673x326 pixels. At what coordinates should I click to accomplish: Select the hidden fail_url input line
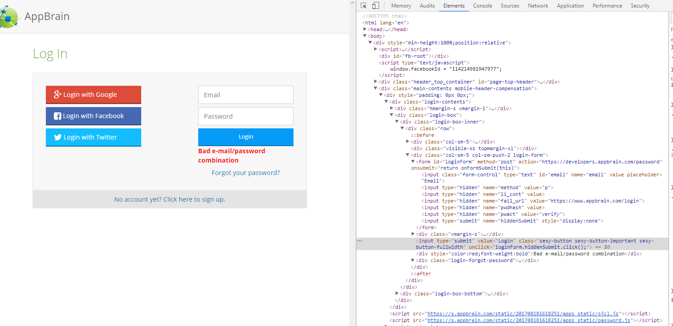click(534, 201)
